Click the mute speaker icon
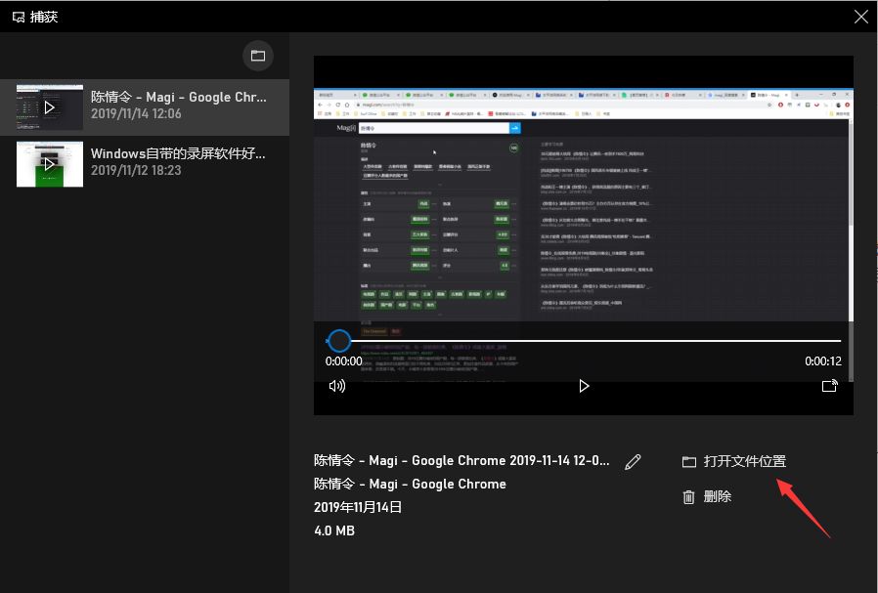The image size is (878, 593). 336,386
